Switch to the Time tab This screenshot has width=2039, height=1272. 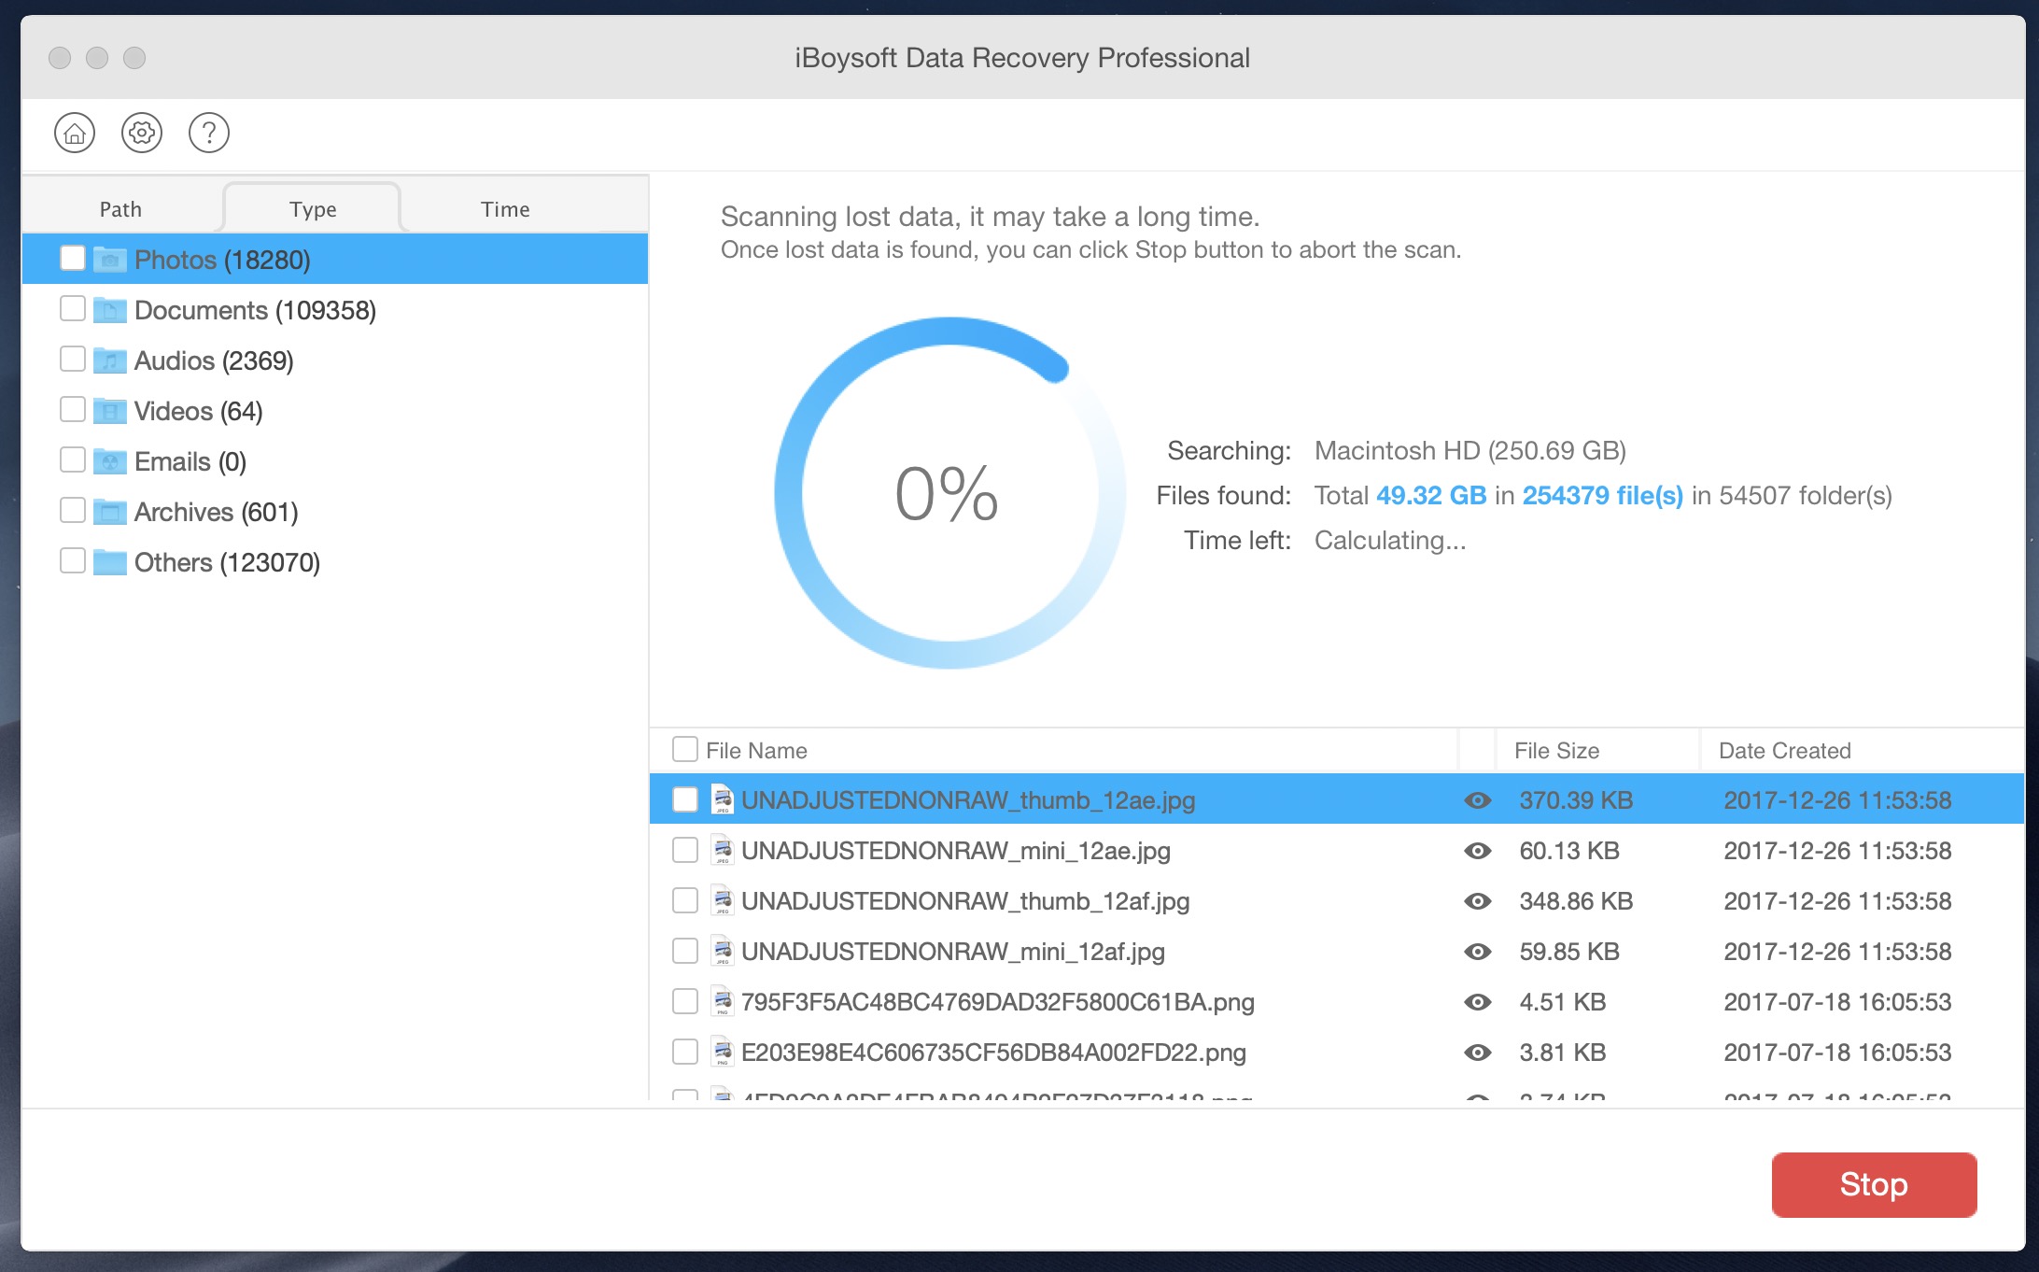pos(505,208)
